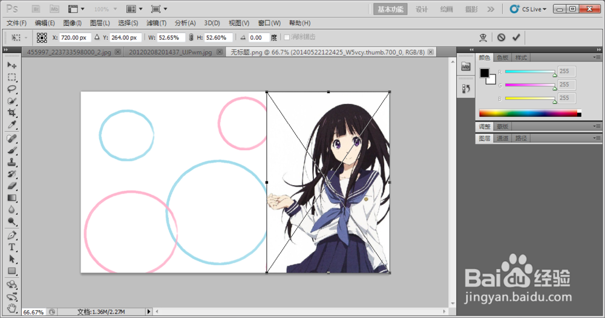Select the Lasso tool
605x318 pixels.
[11, 89]
